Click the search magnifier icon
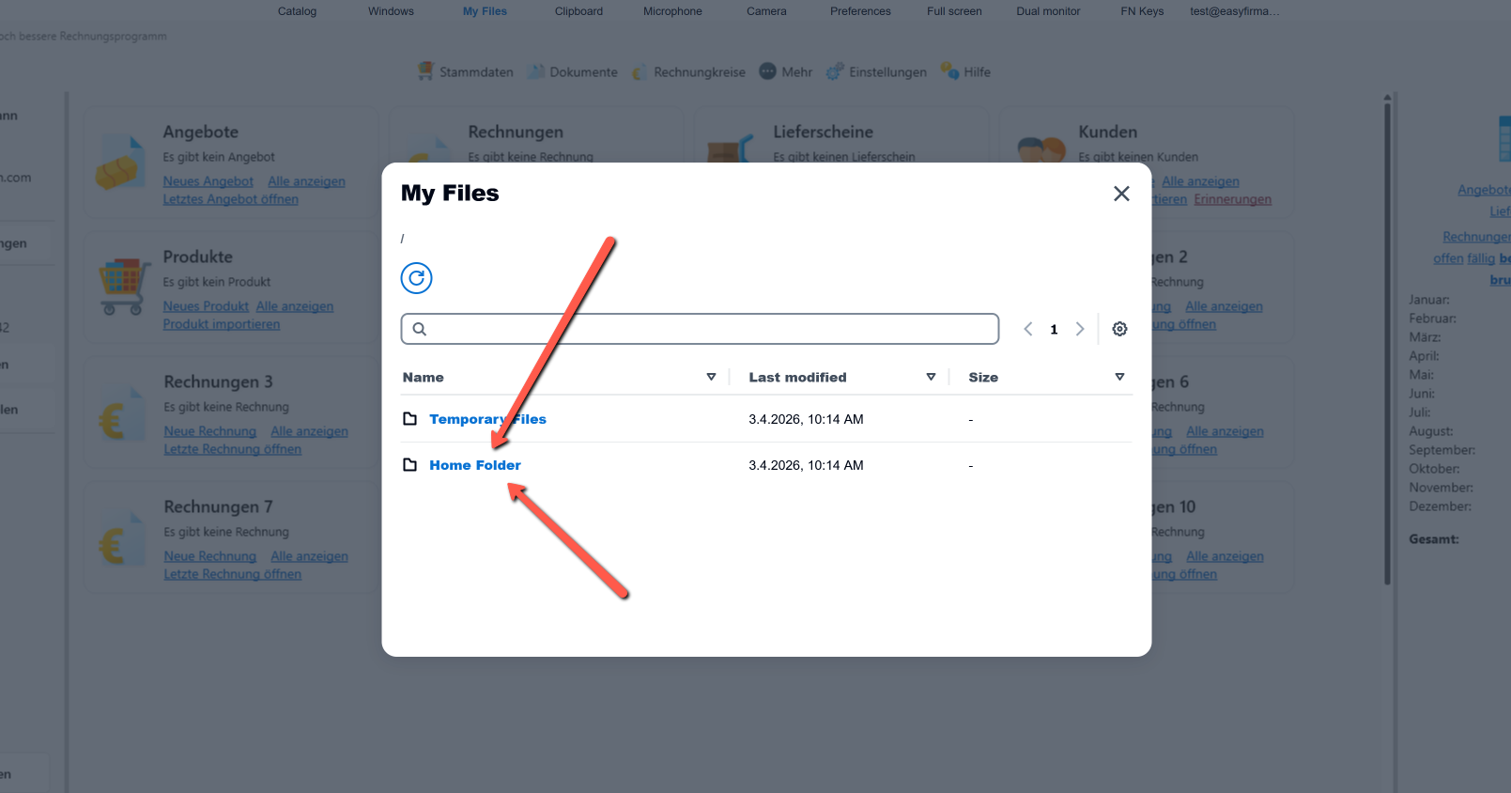The height and width of the screenshot is (793, 1511). (420, 329)
